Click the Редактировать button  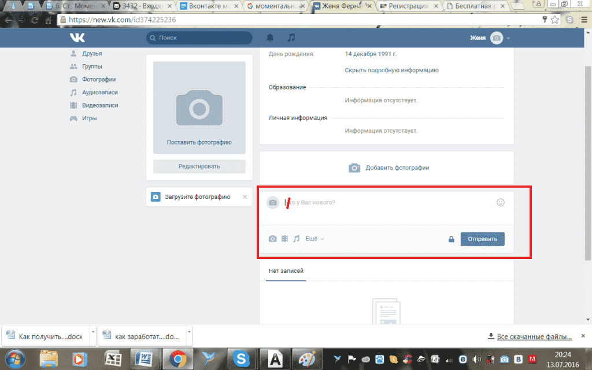pyautogui.click(x=199, y=166)
